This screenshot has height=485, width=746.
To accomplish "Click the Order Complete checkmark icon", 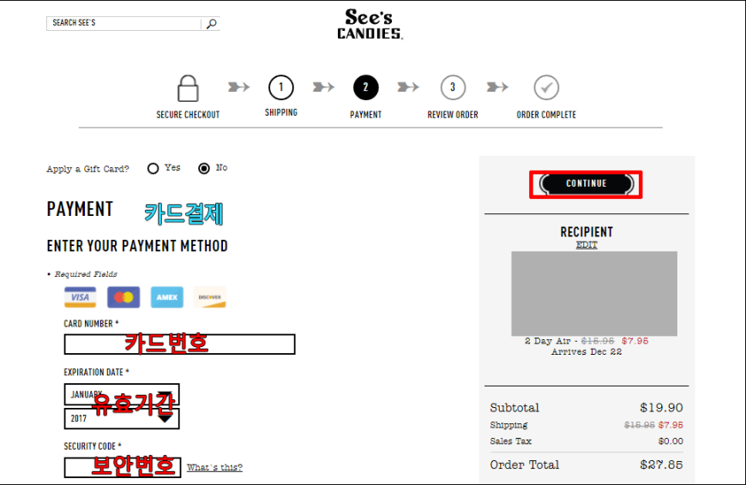I will click(546, 87).
